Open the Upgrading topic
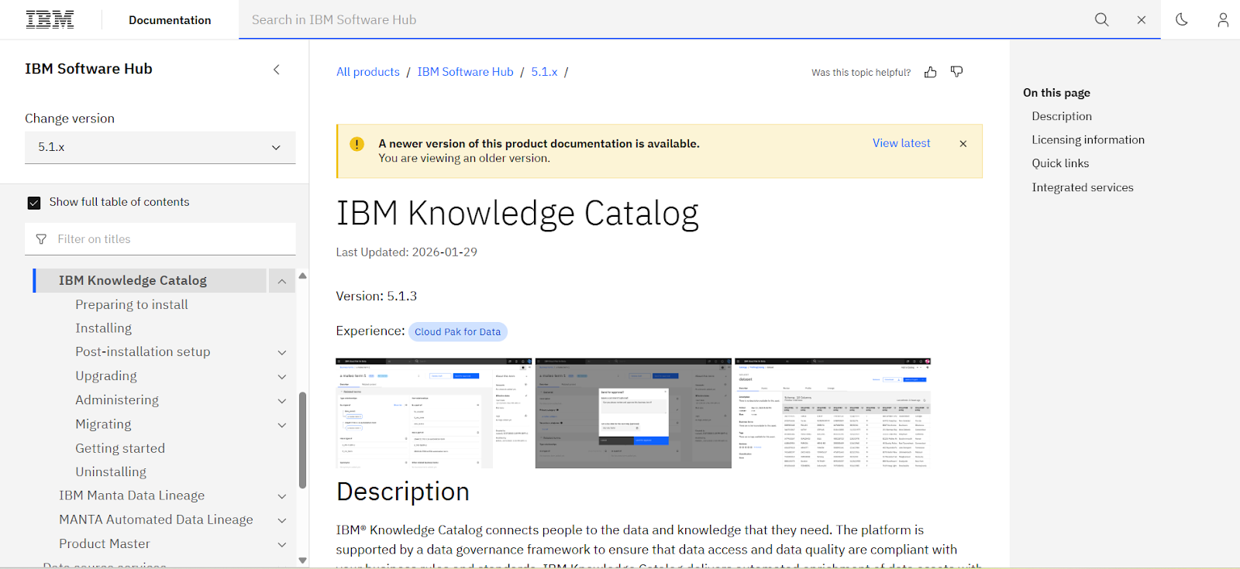The height and width of the screenshot is (569, 1240). point(106,376)
